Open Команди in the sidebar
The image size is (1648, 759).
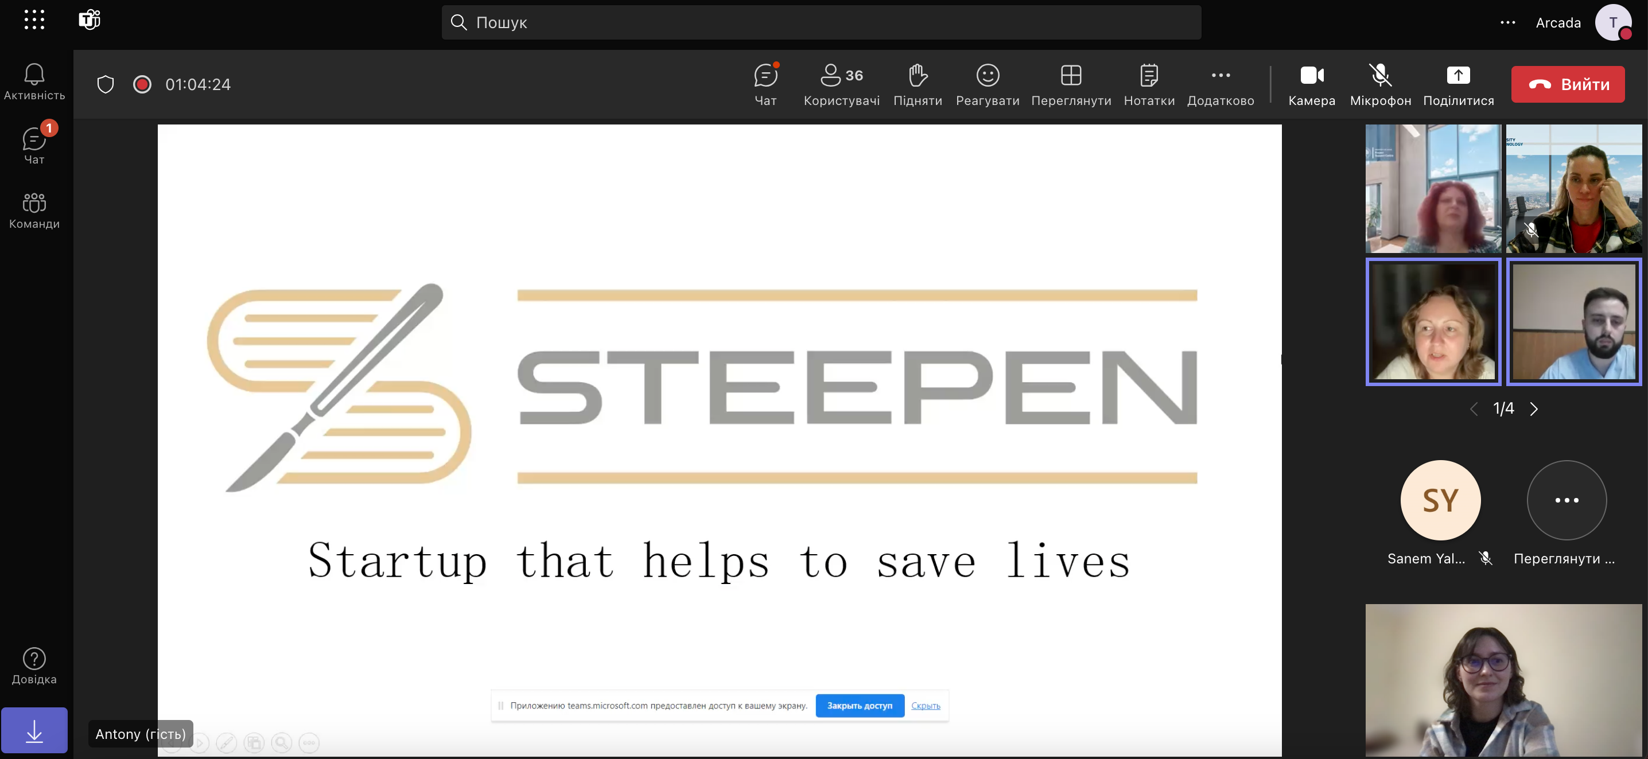(x=34, y=211)
